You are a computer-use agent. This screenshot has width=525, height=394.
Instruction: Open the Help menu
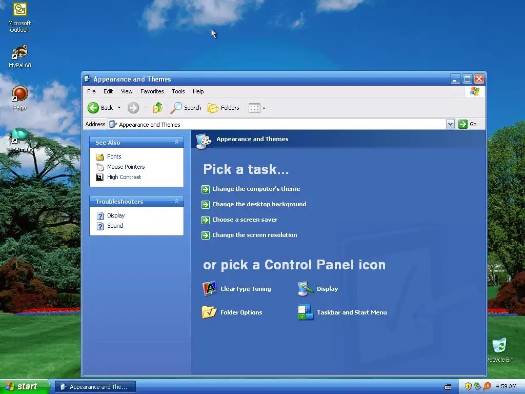tap(198, 91)
